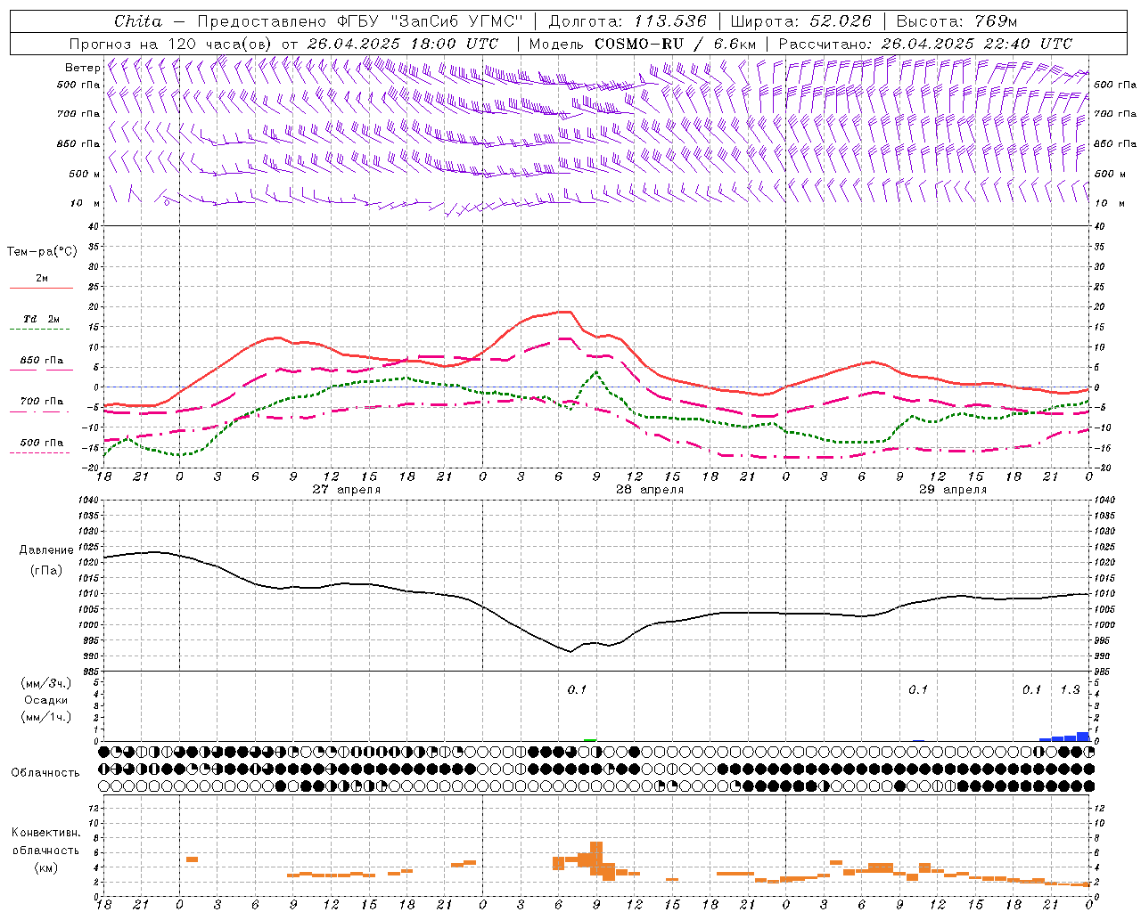Image resolution: width=1141 pixels, height=912 pixels.
Task: Click the "Долгота: 113.536" header value
Action: click(x=628, y=21)
